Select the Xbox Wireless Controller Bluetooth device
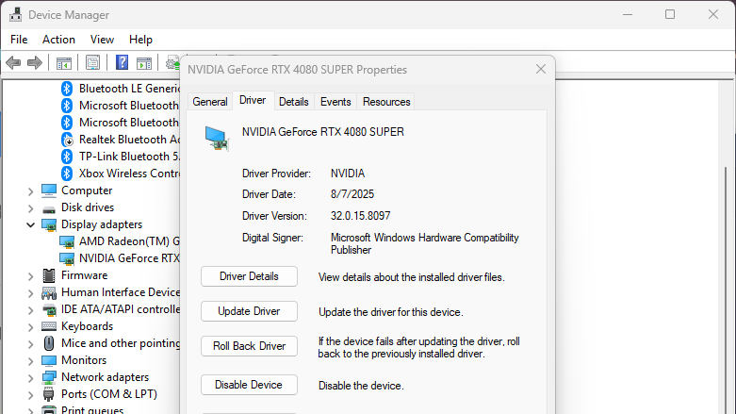This screenshot has height=414, width=736. tap(128, 174)
